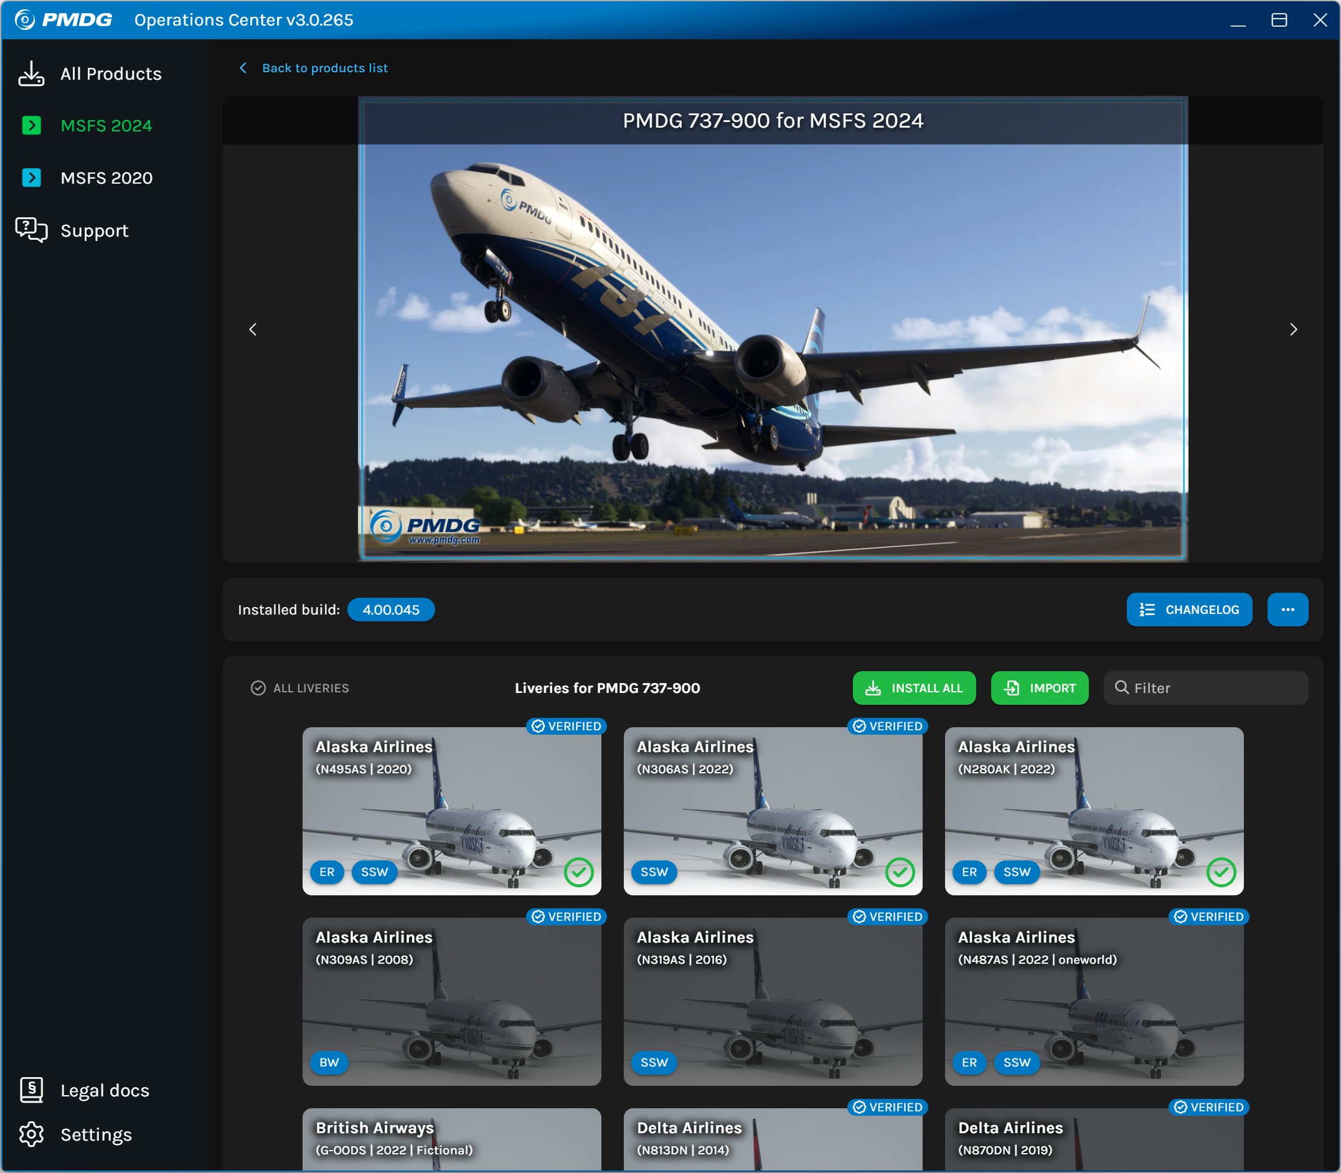Switch to MSFS 2020 section
The image size is (1341, 1173).
pyautogui.click(x=106, y=177)
